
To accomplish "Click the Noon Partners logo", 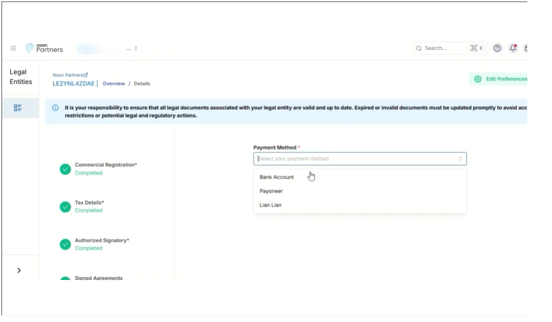I will [x=45, y=49].
